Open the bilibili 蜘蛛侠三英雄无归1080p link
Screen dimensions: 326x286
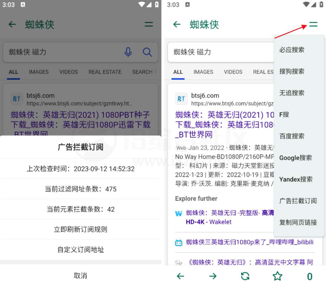pyautogui.click(x=249, y=242)
